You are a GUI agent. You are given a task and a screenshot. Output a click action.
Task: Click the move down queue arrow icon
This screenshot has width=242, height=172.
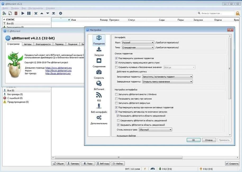click(48, 13)
